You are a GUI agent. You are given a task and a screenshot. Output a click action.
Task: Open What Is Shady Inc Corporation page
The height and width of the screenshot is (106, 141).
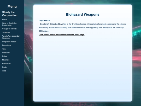(x=9, y=24)
